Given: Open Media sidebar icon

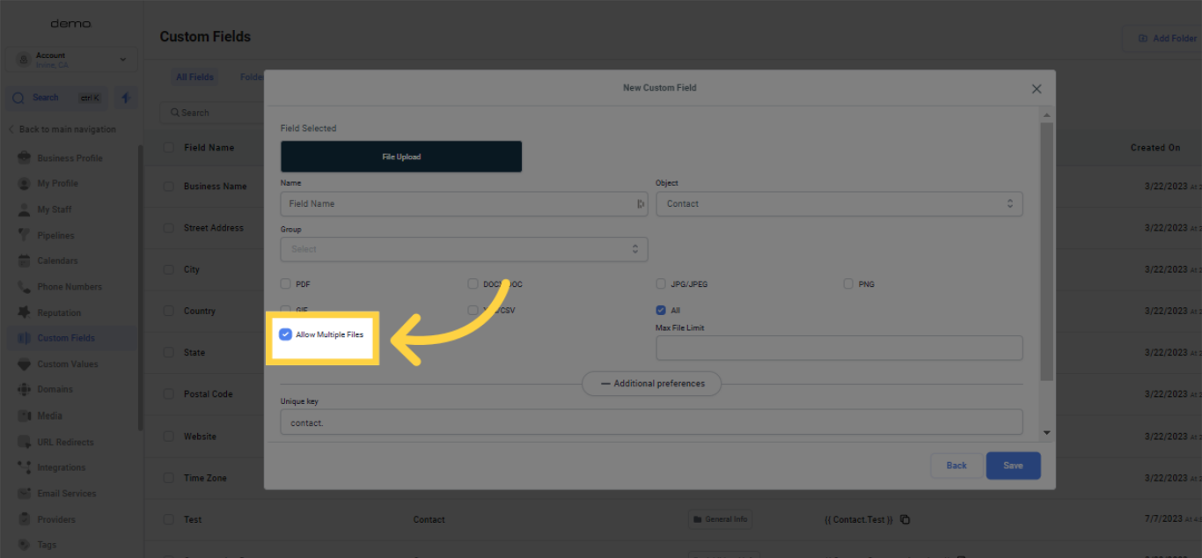Looking at the screenshot, I should pos(24,415).
